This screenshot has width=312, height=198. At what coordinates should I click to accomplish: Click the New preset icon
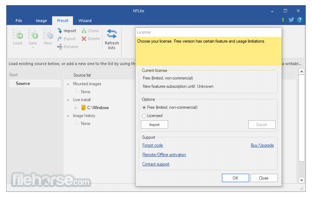[x=48, y=34]
